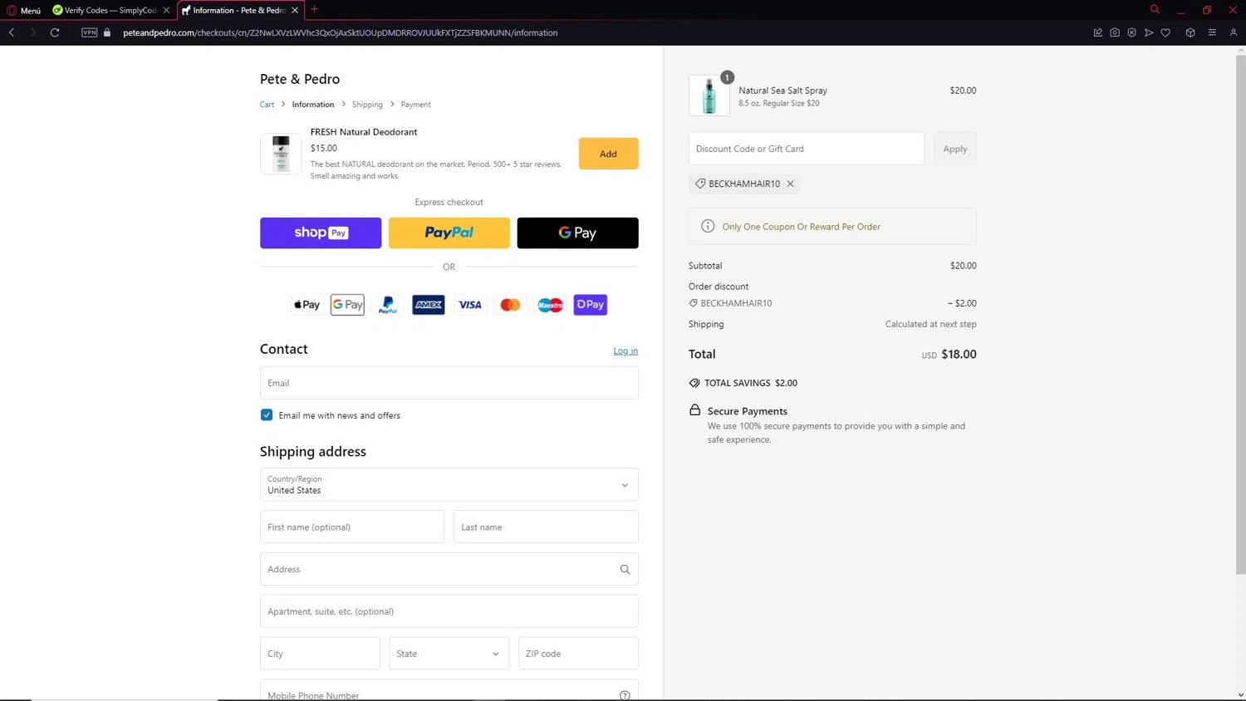
Task: Select the Shipping breadcrumb step
Action: click(367, 105)
